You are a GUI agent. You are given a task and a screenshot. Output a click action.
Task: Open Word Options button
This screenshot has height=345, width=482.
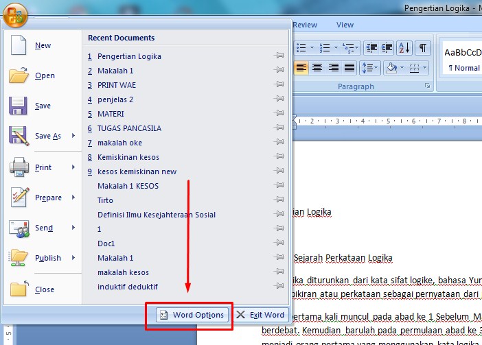[192, 315]
